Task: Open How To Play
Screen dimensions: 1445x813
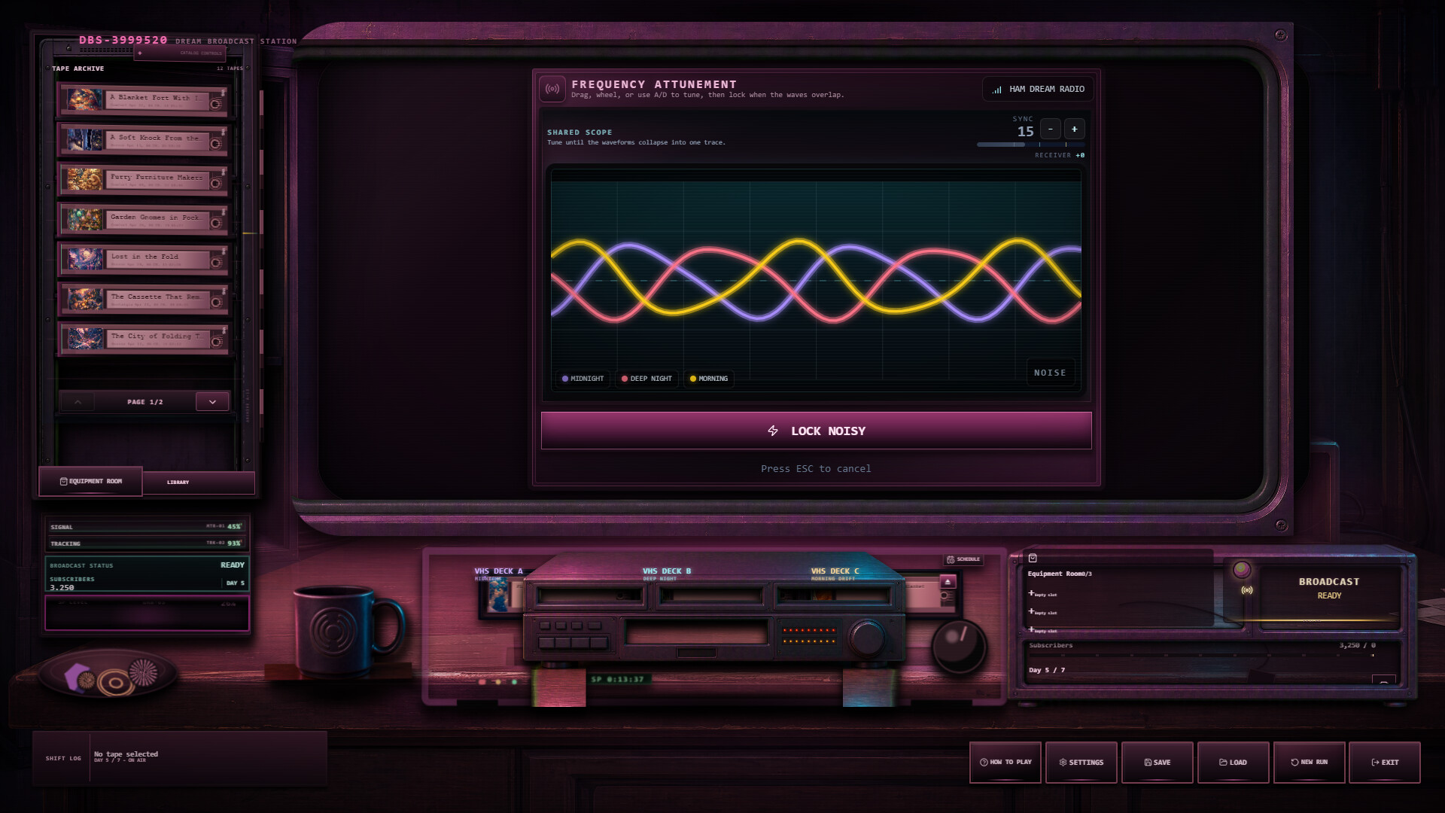Action: [x=1005, y=763]
